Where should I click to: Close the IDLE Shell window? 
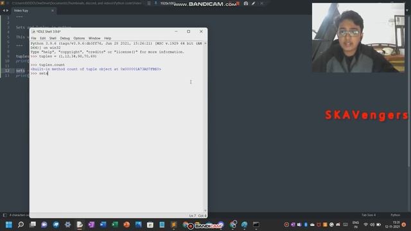(x=201, y=31)
